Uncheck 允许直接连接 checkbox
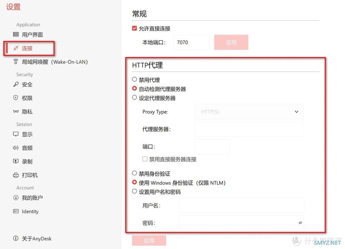This screenshot has width=345, height=249. click(134, 28)
